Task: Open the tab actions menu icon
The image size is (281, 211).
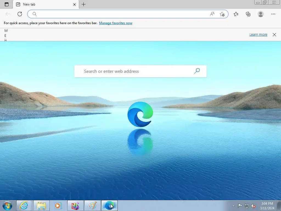Action: [7, 4]
